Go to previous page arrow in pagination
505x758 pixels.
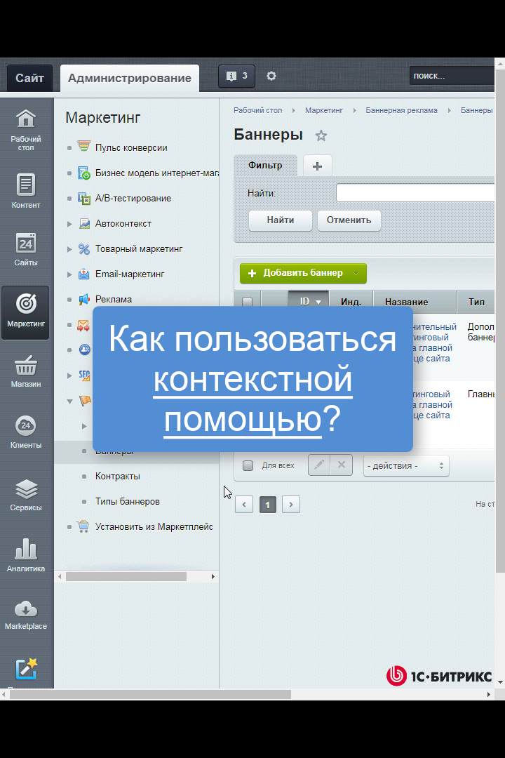pyautogui.click(x=244, y=504)
